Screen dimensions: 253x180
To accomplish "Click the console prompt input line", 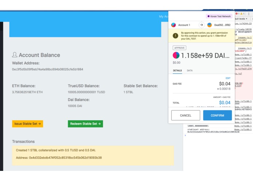I will [x=218, y=136].
